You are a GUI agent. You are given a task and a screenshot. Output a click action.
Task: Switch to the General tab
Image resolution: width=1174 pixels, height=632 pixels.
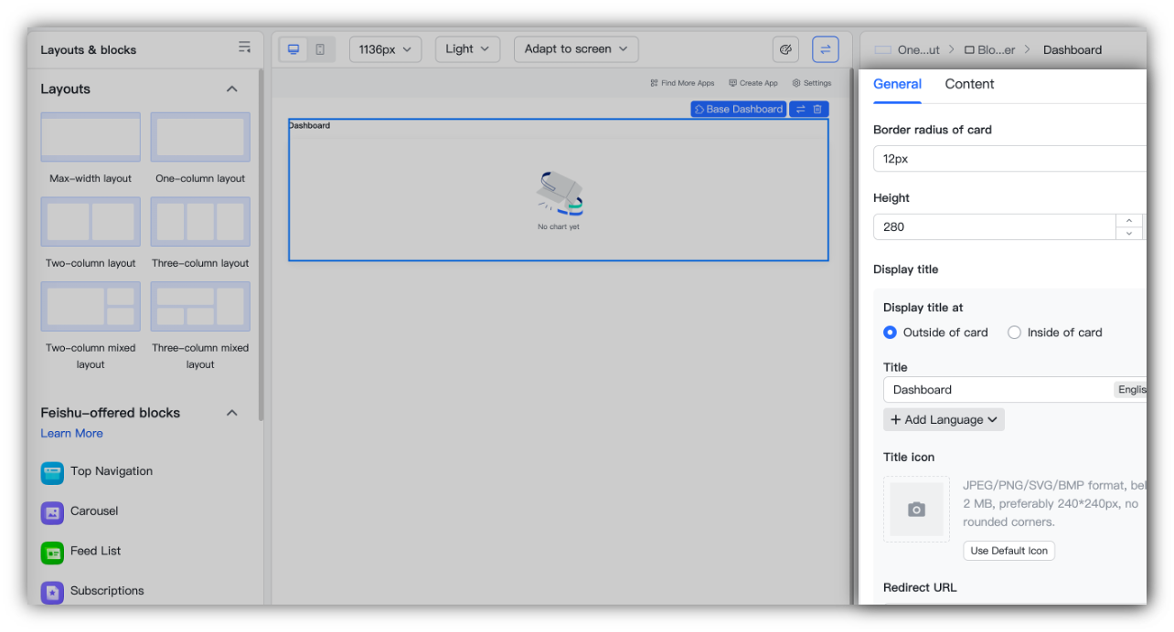[x=897, y=84]
